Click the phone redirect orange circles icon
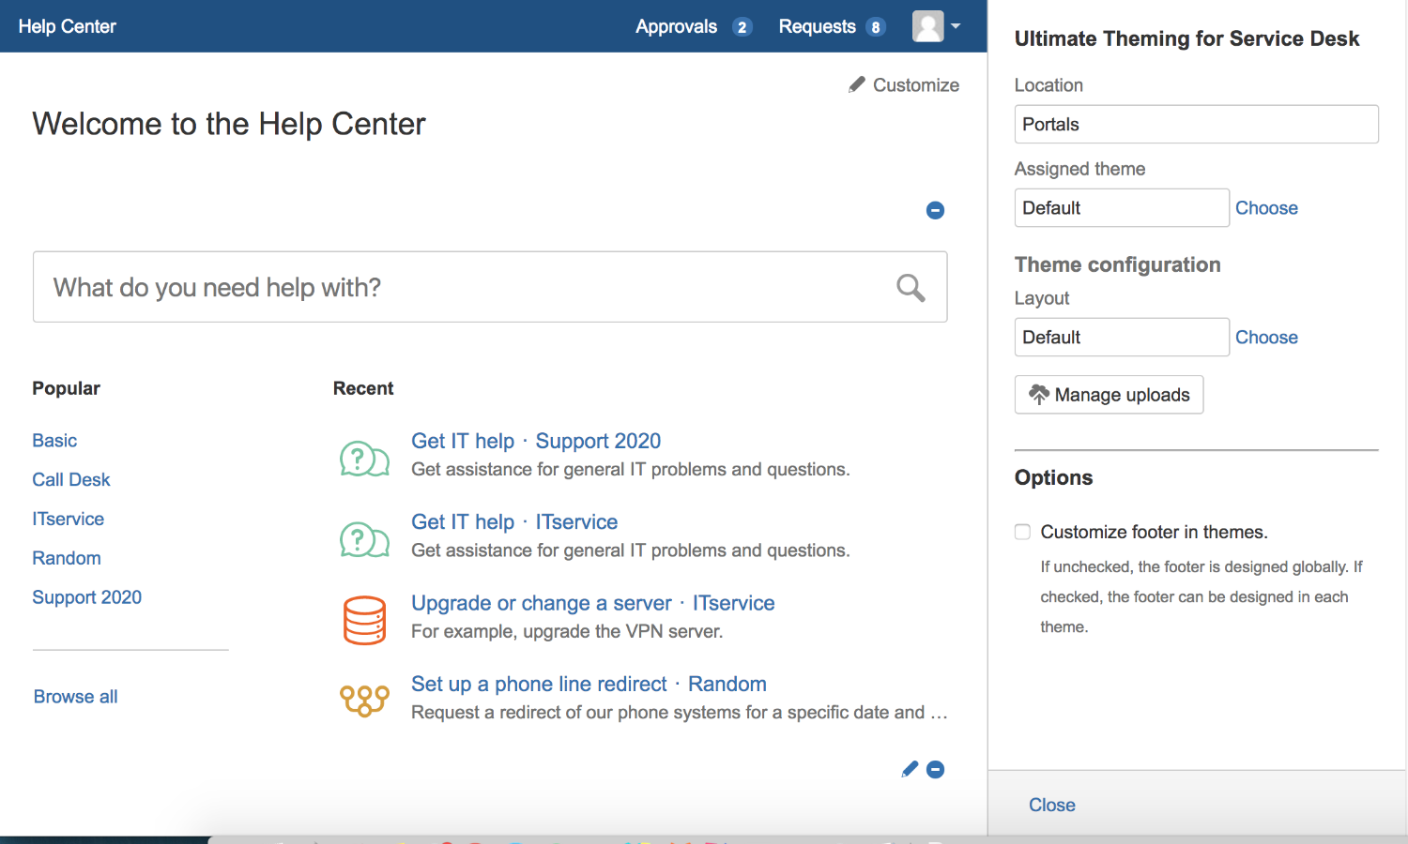This screenshot has width=1408, height=844. (364, 700)
